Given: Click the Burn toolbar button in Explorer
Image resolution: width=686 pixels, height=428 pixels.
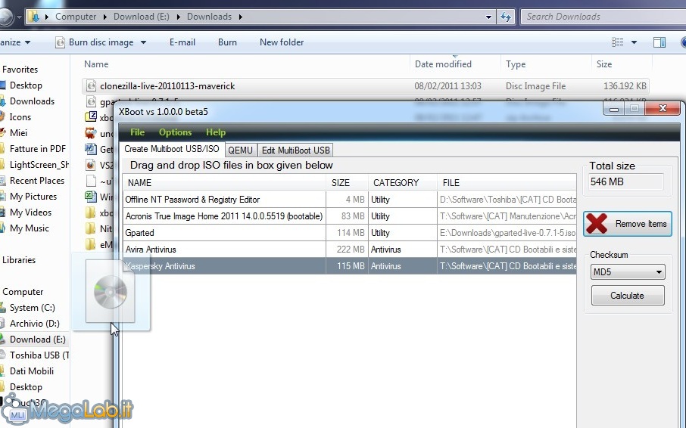Looking at the screenshot, I should 227,42.
